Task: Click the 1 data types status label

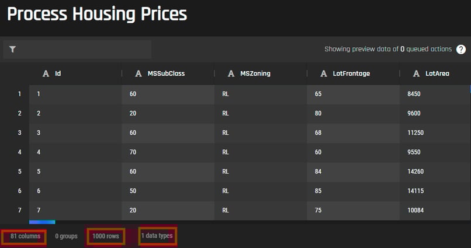Action: [157, 236]
